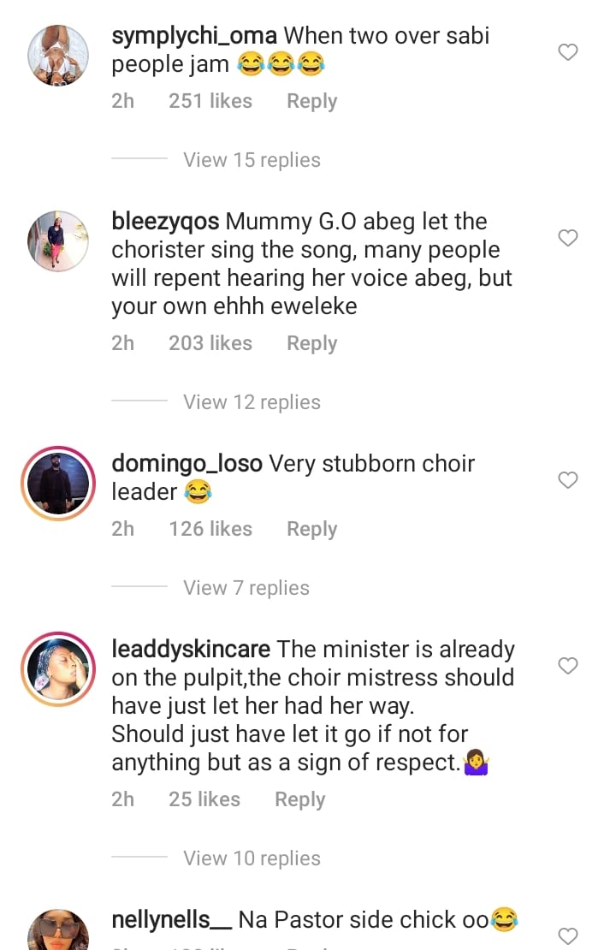Image resolution: width=616 pixels, height=950 pixels.
Task: View leaddyskincare's story avatar
Action: click(x=58, y=669)
